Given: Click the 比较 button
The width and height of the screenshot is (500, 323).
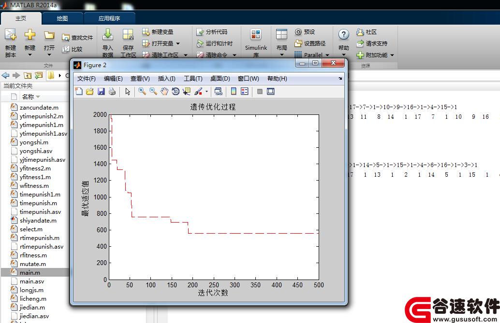Looking at the screenshot, I should coord(72,49).
